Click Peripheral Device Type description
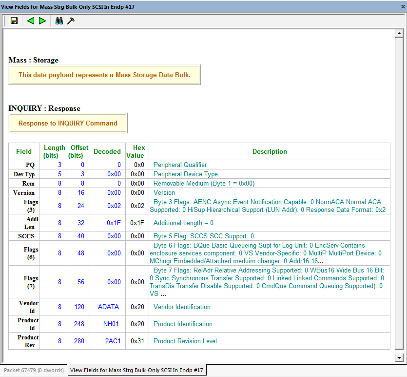Viewport: 407px width, 377px height. click(x=186, y=174)
